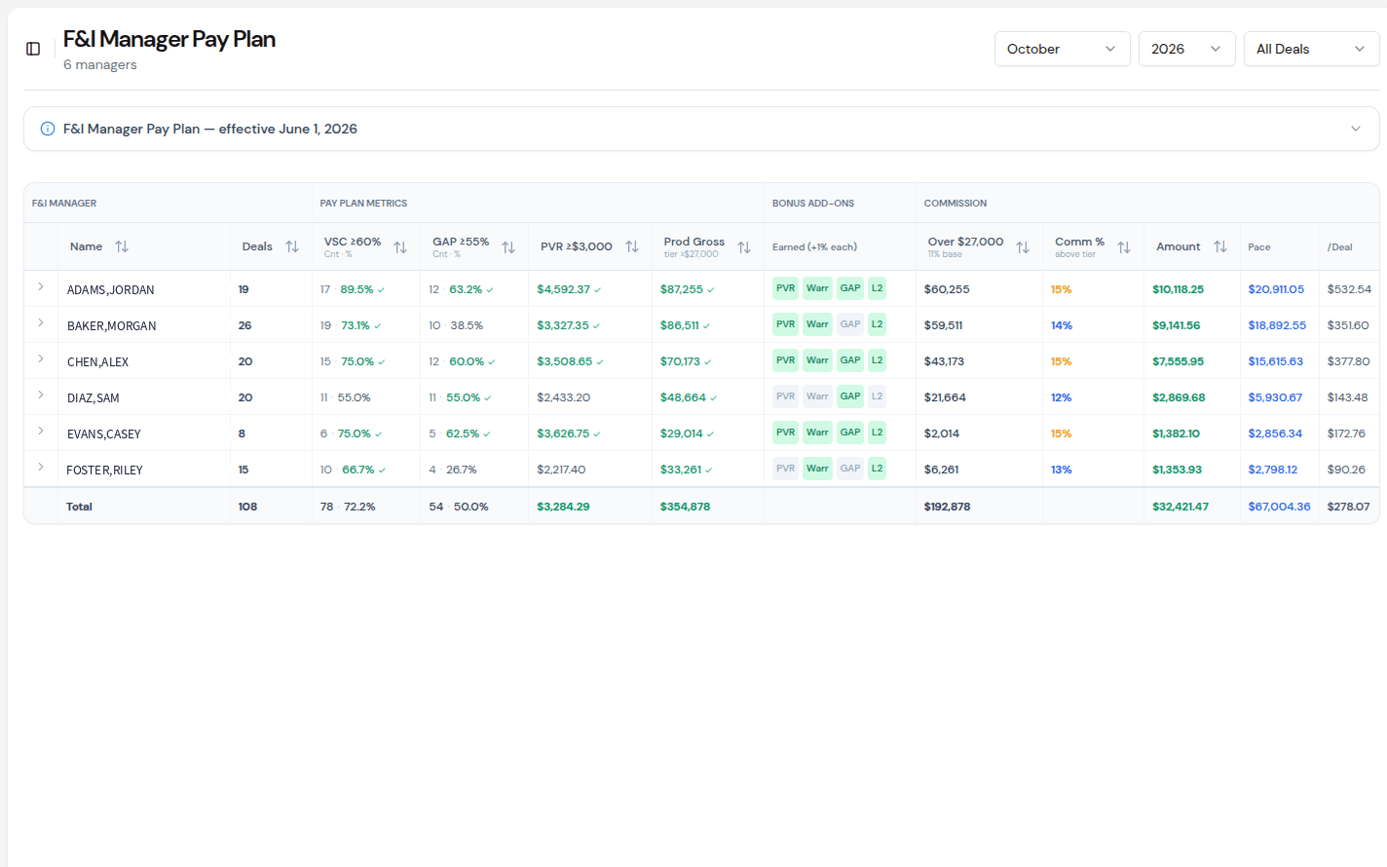
Task: Click greyed PVR badge in DIAZ,SAM row
Action: [x=786, y=396]
